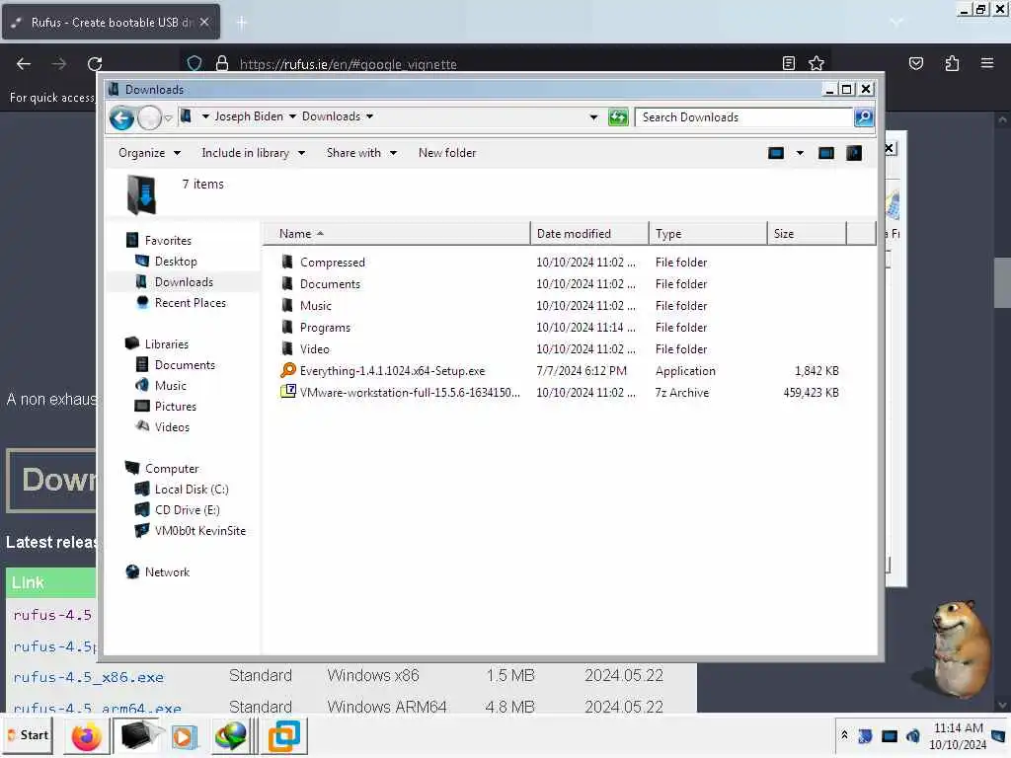The image size is (1011, 758).
Task: Click the site security padlock icon
Action: coord(222,64)
